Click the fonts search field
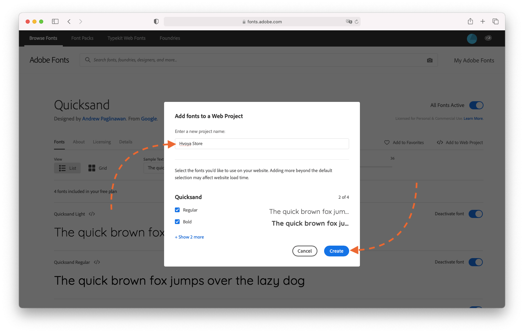Image resolution: width=524 pixels, height=333 pixels. (259, 60)
